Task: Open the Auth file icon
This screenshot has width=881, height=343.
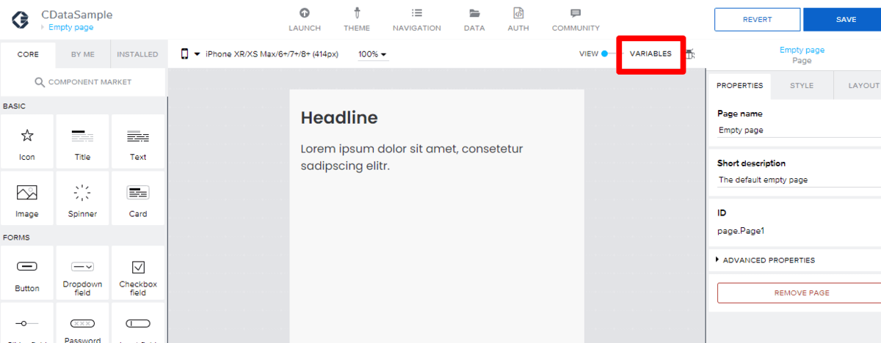Action: 518,13
